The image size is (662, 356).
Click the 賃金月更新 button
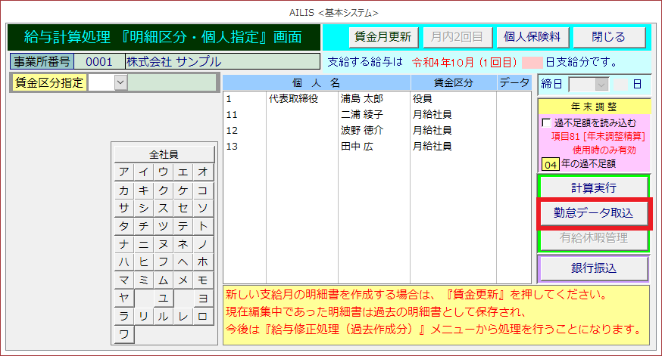(382, 36)
